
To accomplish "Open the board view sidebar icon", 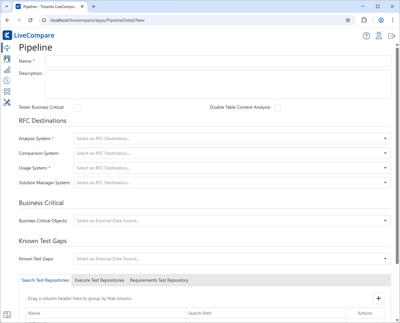I will point(7,59).
